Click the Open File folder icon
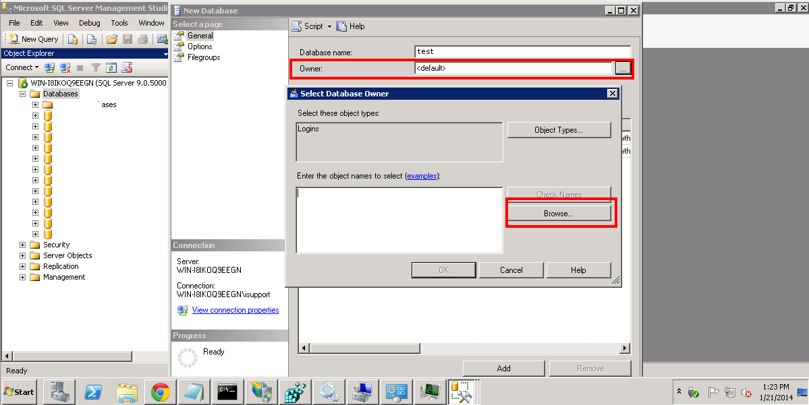Image resolution: width=809 pixels, height=405 pixels. (x=112, y=39)
